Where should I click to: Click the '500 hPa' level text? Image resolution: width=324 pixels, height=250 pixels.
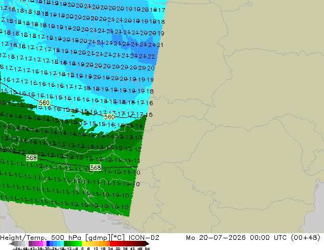coord(67,238)
